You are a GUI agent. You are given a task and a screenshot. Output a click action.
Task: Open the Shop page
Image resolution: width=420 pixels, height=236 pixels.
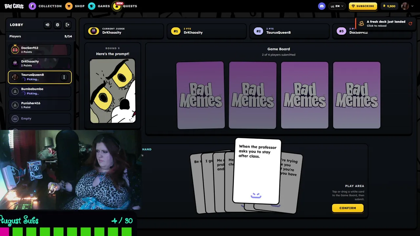[75, 6]
